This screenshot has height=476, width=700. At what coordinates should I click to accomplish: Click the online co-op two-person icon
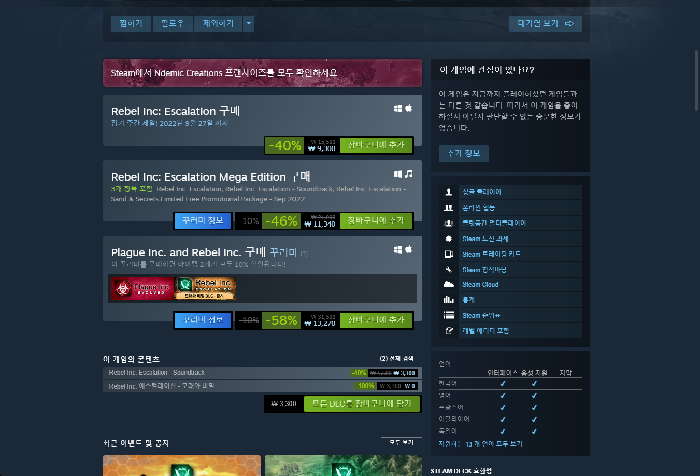449,207
